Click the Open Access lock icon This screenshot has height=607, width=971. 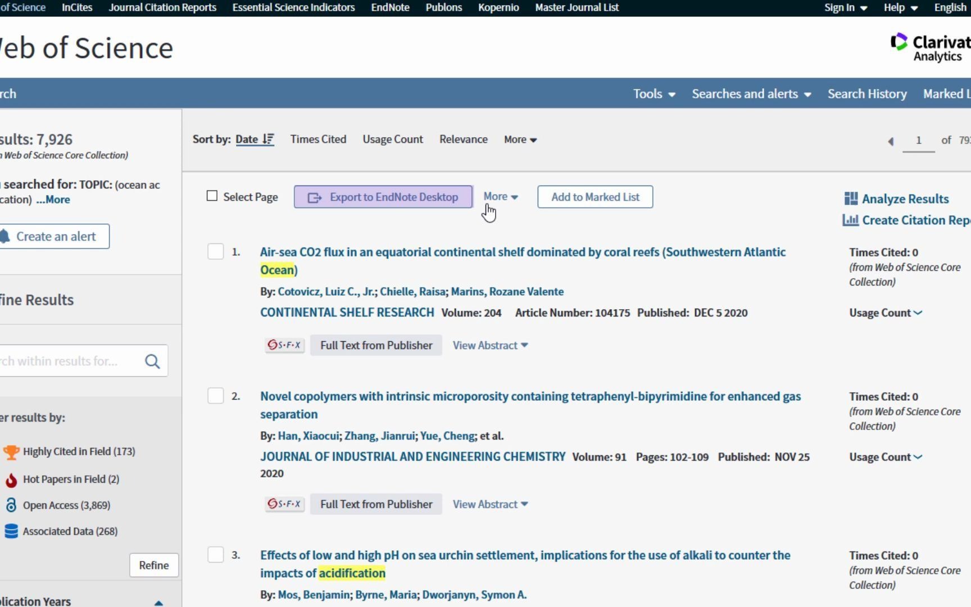11,505
